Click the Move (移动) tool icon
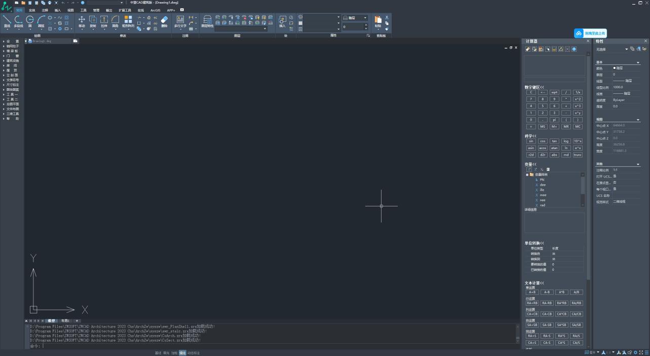650x356 pixels. point(82,21)
